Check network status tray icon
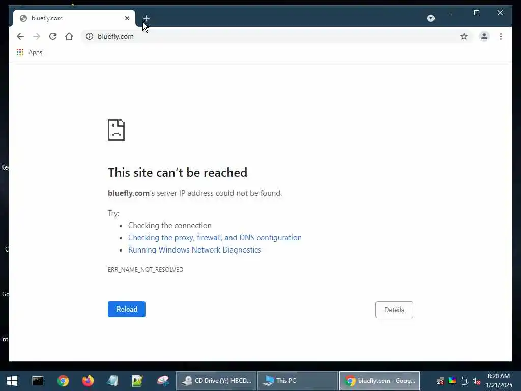521x391 pixels. click(x=440, y=381)
